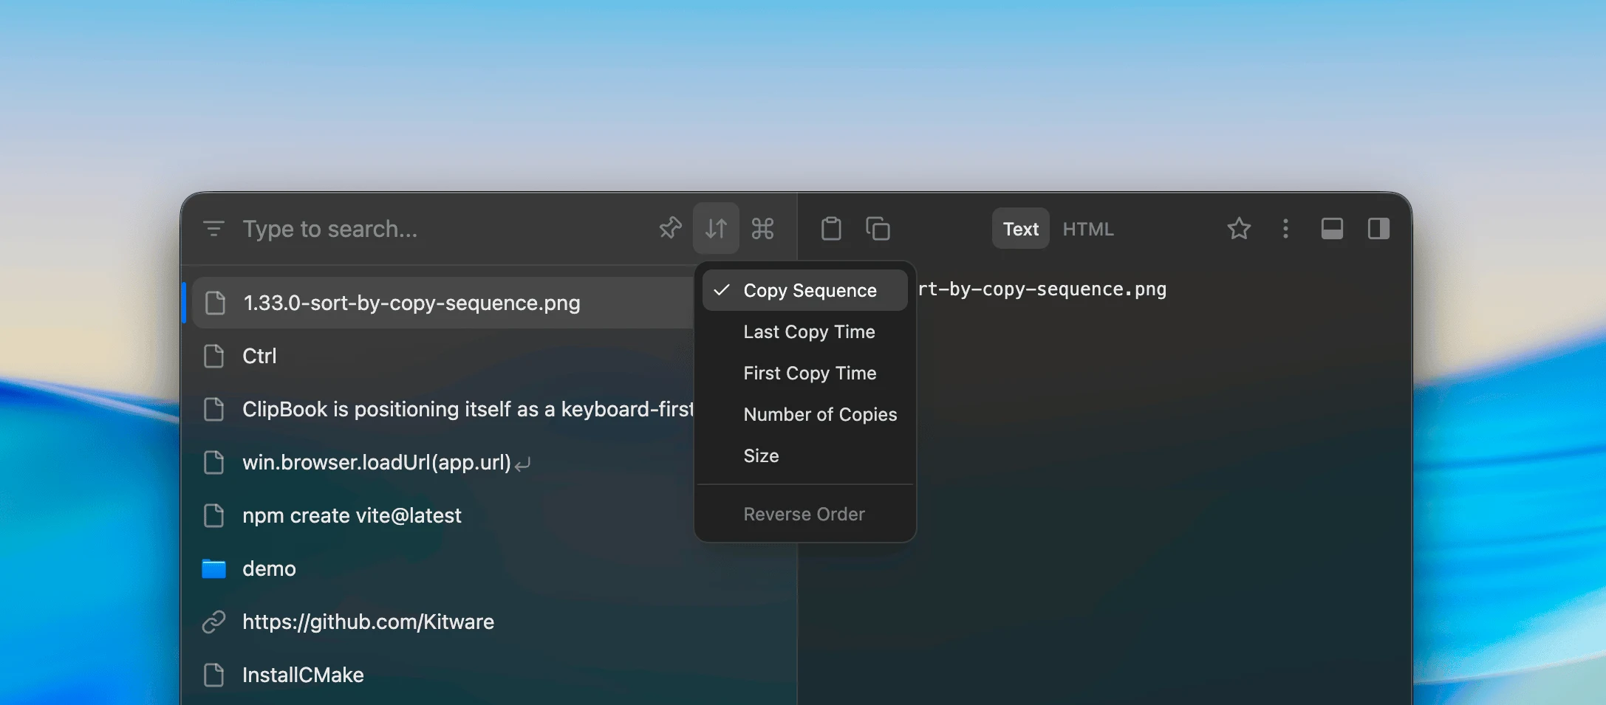Sort by Last Copy Time
This screenshot has width=1606, height=705.
click(x=808, y=331)
